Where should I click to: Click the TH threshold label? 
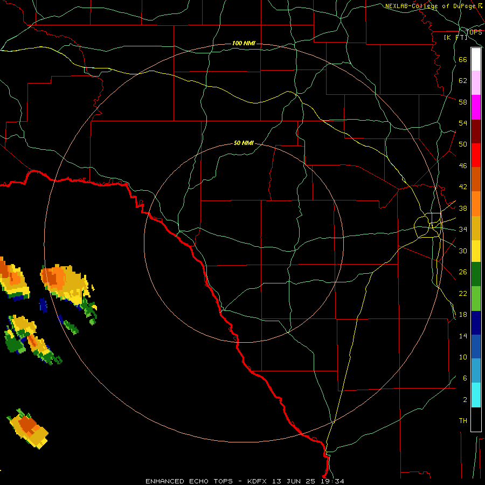click(463, 421)
